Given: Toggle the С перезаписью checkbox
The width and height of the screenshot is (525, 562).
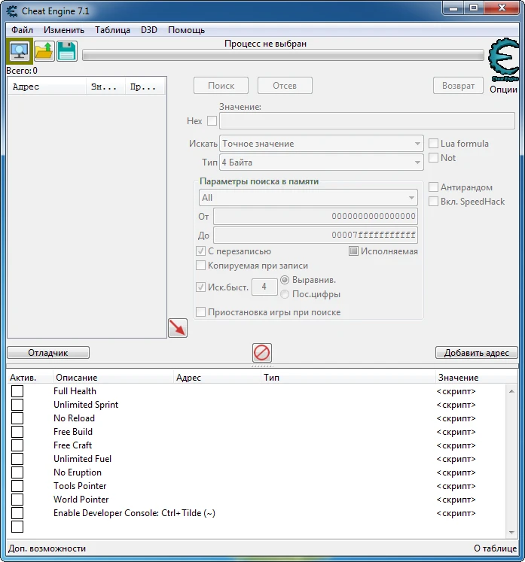Looking at the screenshot, I should point(200,251).
